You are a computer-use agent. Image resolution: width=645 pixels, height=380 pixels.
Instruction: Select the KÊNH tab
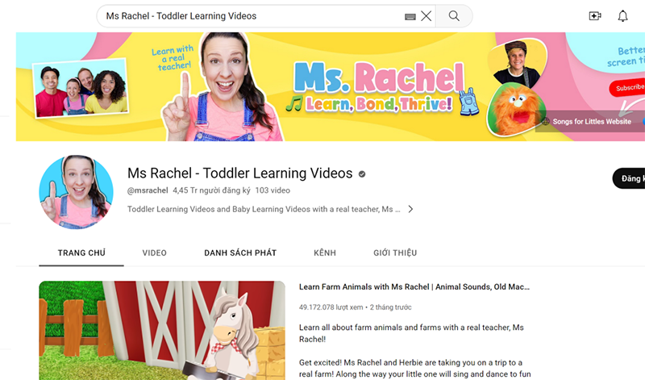(x=325, y=253)
